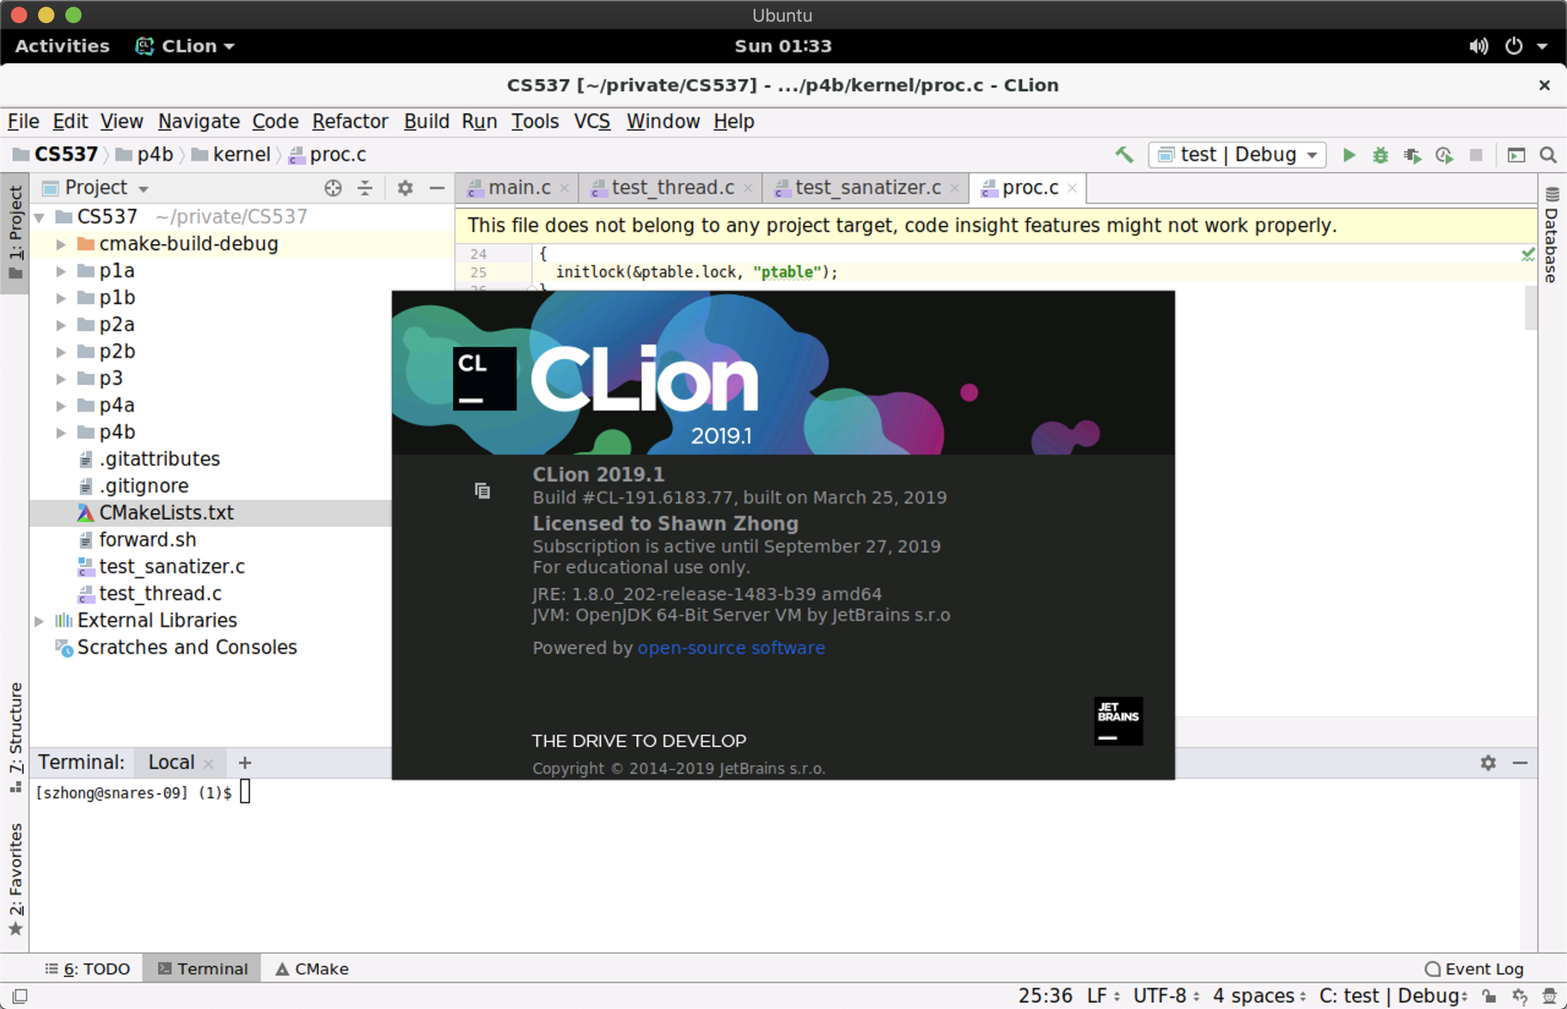Screen dimensions: 1567x1009
Task: Click the locate file crosshair icon in the Project panel
Action: [333, 188]
